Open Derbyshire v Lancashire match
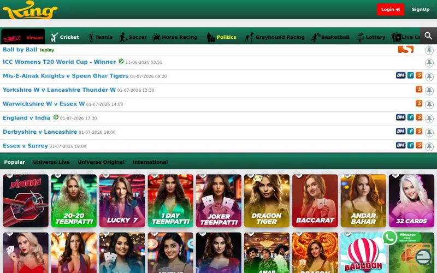Viewport: 437px width, 273px height. coord(40,132)
